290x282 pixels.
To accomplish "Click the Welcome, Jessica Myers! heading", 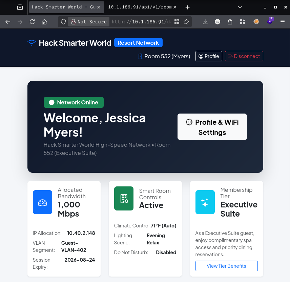I will 95,125.
